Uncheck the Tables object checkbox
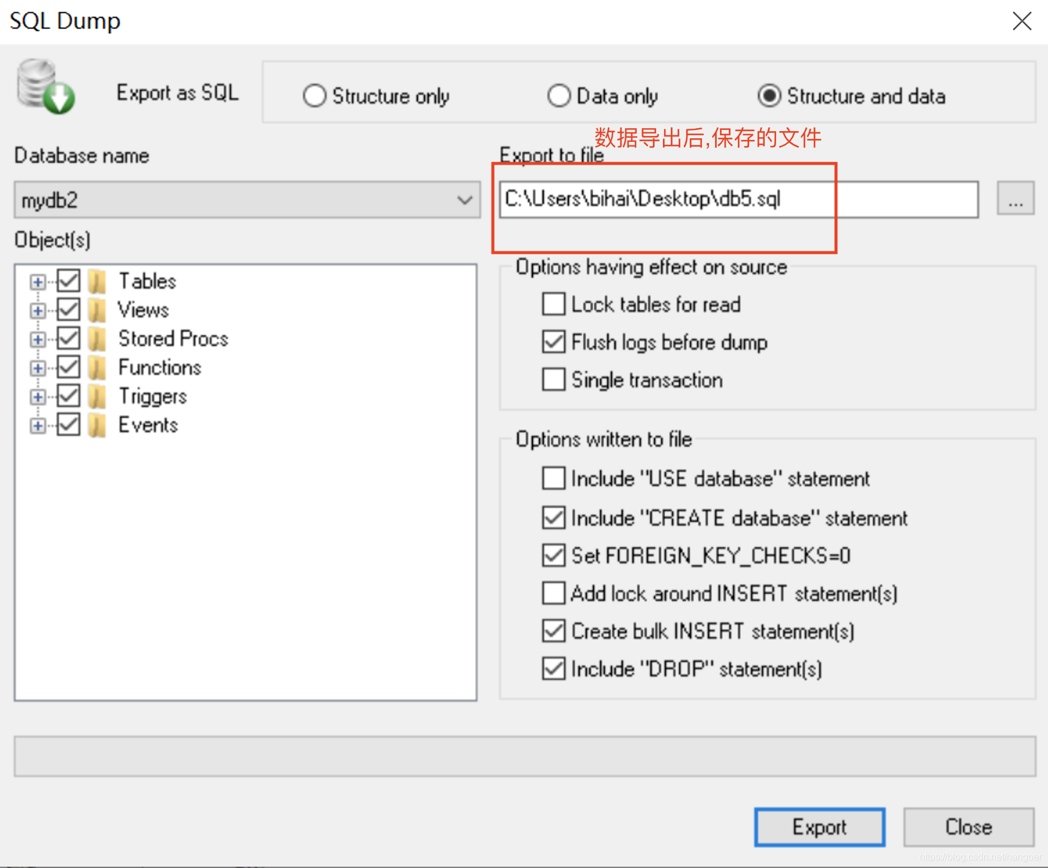This screenshot has width=1048, height=868. pyautogui.click(x=69, y=280)
